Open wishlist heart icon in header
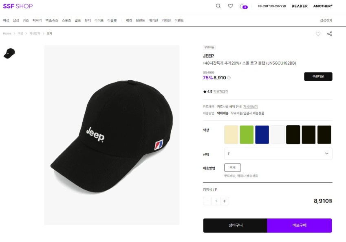346x242 pixels. [230, 6]
